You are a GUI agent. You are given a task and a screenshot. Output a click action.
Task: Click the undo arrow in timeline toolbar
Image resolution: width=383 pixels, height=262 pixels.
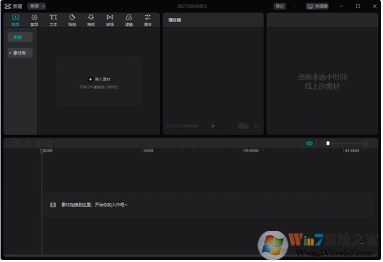[x=16, y=143]
